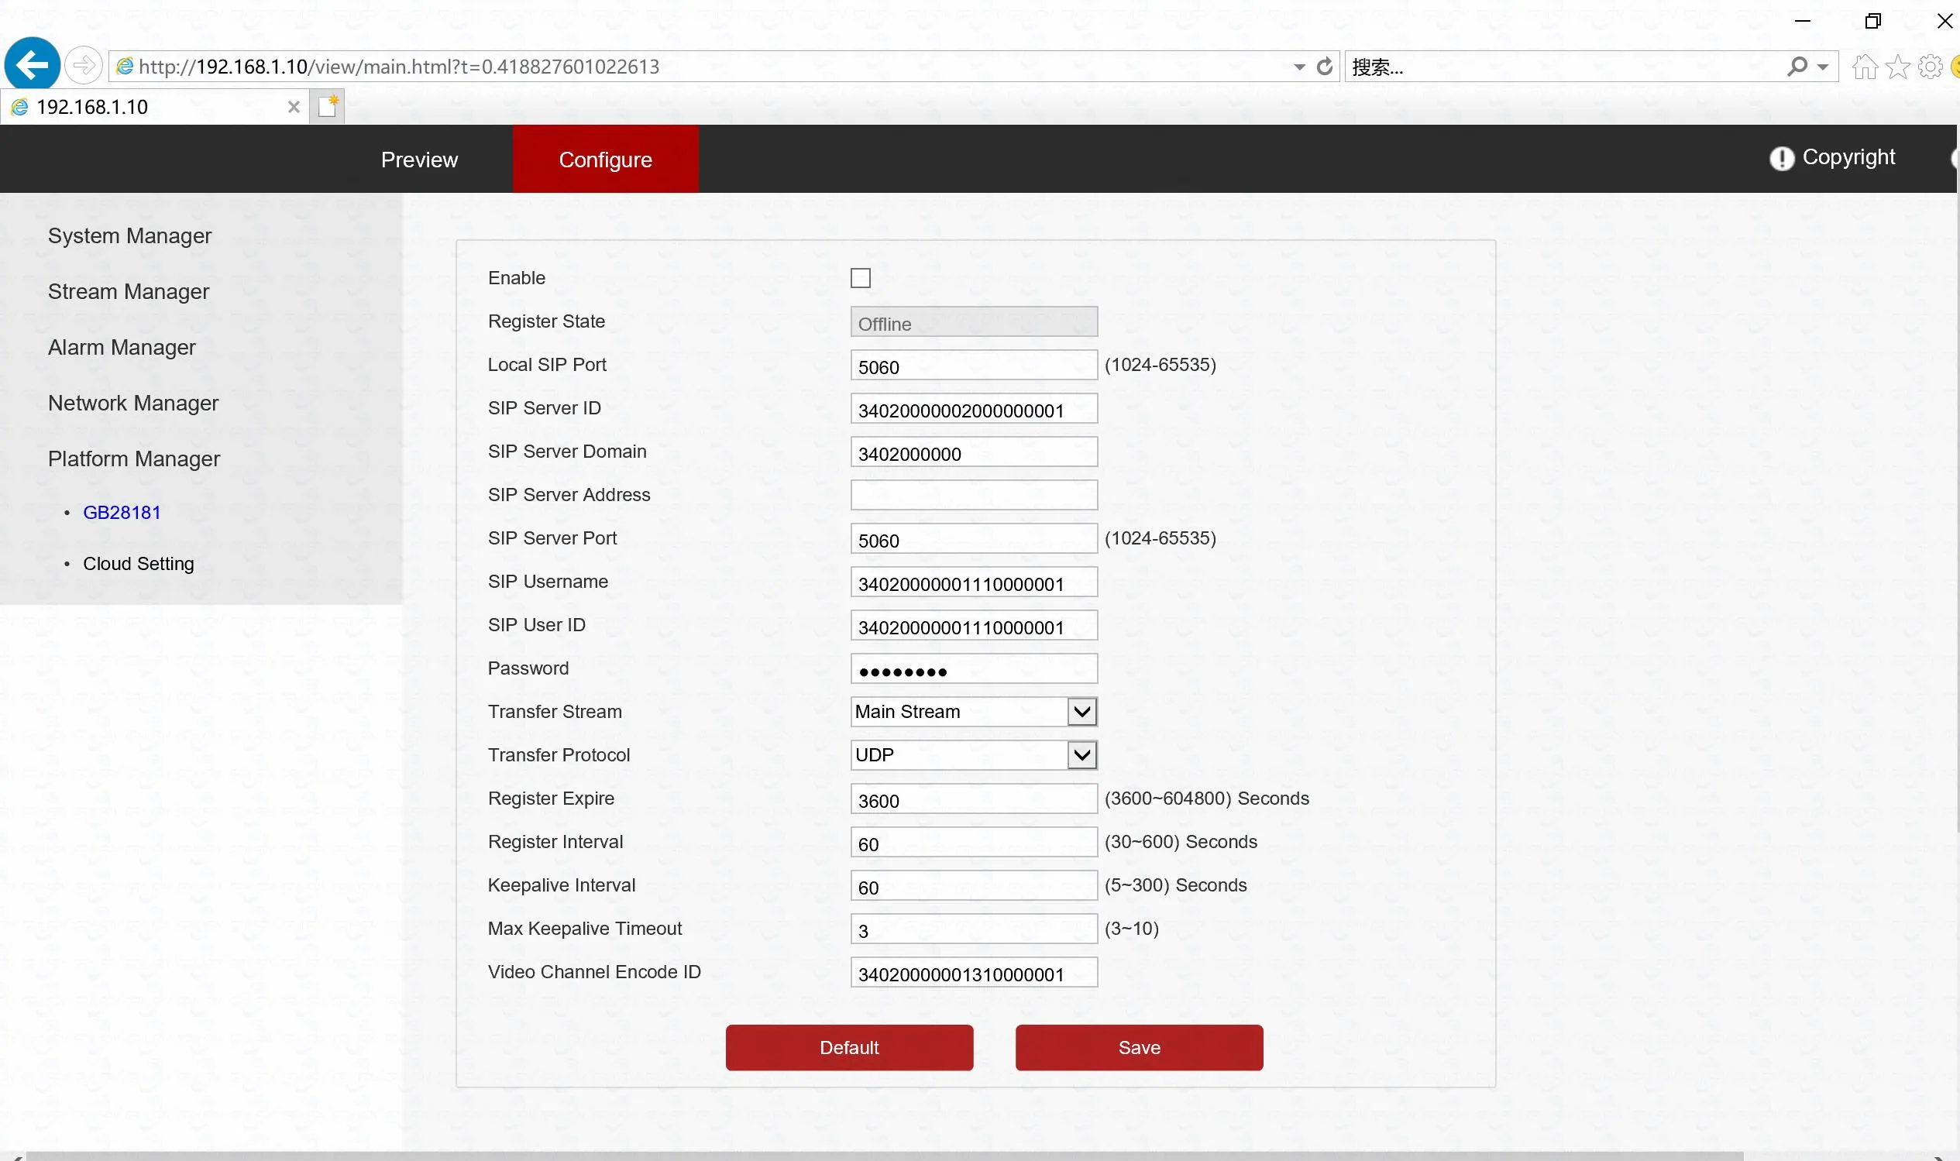Click the Default button
The height and width of the screenshot is (1161, 1960).
(849, 1047)
